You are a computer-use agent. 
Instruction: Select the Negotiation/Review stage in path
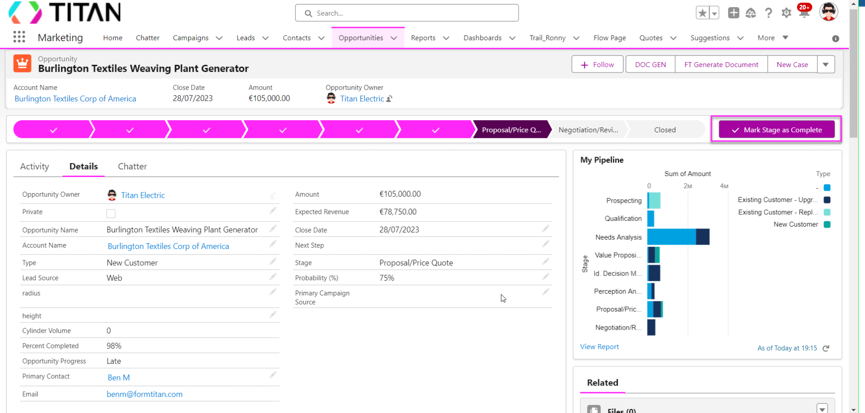[x=588, y=130]
